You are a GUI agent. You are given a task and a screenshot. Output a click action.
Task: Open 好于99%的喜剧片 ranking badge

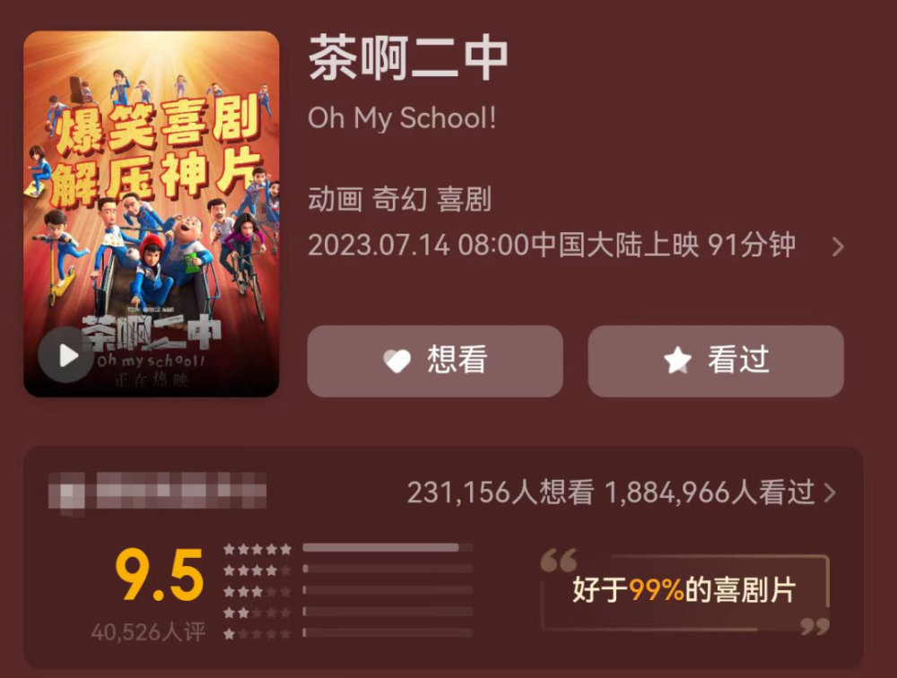click(x=684, y=590)
